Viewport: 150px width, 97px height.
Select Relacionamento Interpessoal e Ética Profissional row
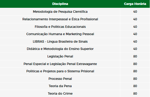click(x=75, y=19)
